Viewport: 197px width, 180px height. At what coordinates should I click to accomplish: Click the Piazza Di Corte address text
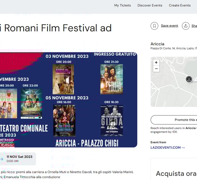pos(174,48)
